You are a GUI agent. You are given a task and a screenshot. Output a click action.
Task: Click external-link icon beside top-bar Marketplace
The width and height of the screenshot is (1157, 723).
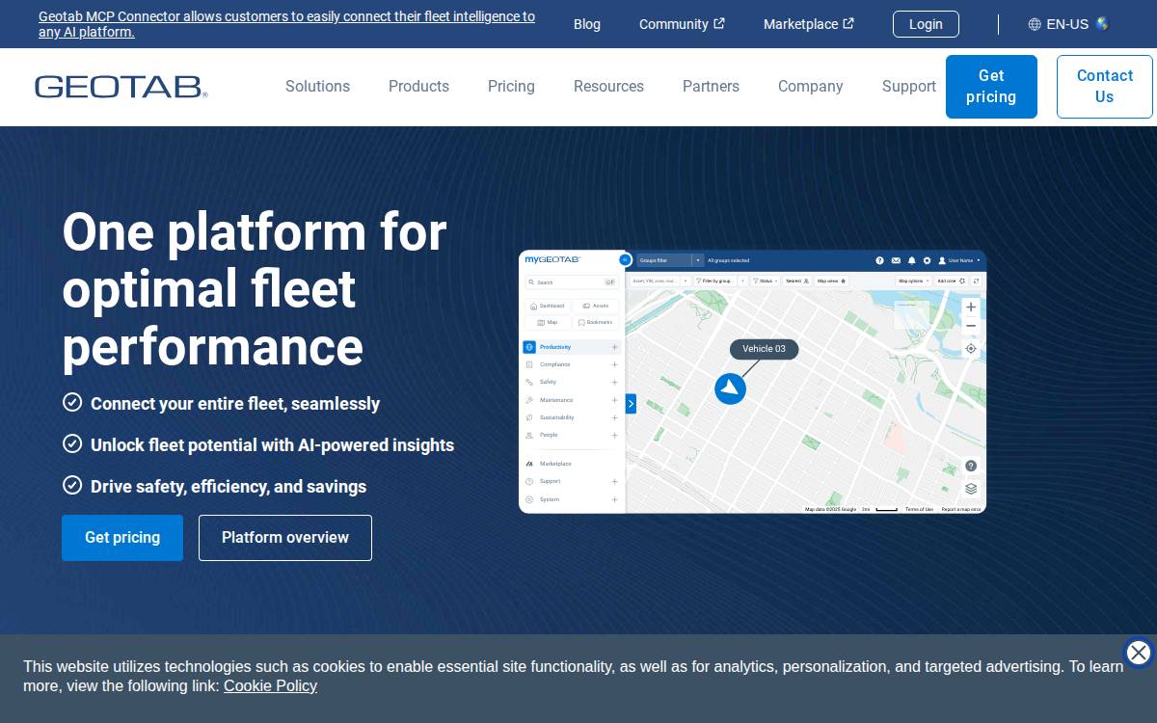(x=848, y=23)
